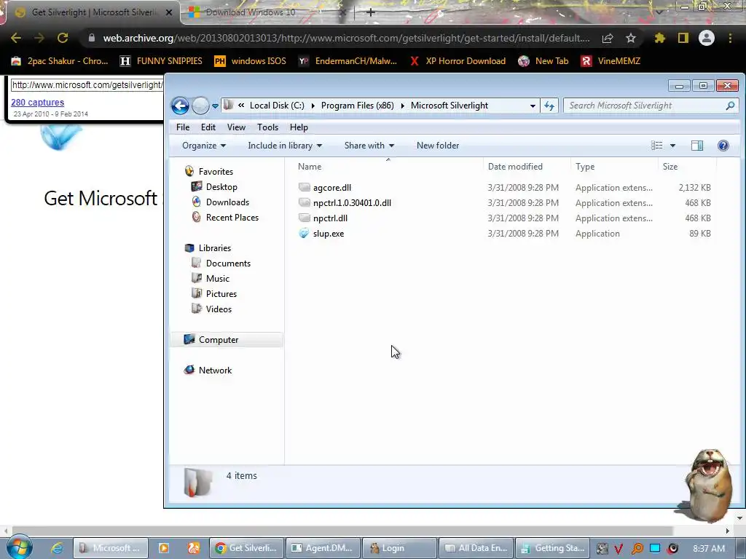Open Downloads in Favorites
The width and height of the screenshot is (746, 559).
coord(227,202)
